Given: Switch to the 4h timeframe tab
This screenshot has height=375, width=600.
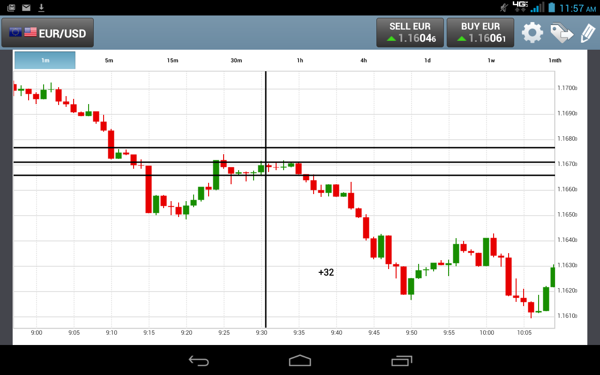Looking at the screenshot, I should point(364,60).
